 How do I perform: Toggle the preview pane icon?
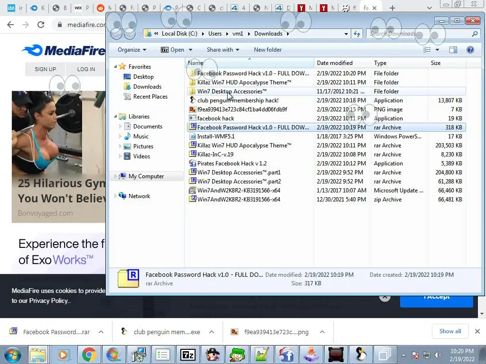click(x=453, y=50)
